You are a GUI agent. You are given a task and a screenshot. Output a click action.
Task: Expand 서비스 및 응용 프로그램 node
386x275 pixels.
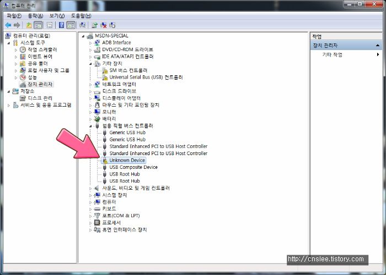coord(9,106)
